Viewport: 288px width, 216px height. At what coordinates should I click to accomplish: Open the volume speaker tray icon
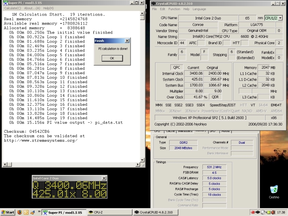273,212
